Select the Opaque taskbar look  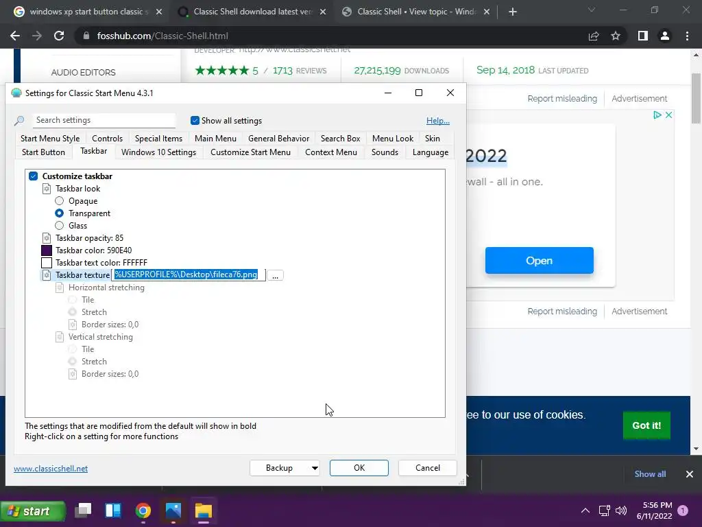[59, 201]
